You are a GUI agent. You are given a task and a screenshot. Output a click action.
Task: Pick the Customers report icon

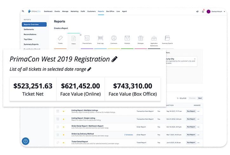point(114,39)
